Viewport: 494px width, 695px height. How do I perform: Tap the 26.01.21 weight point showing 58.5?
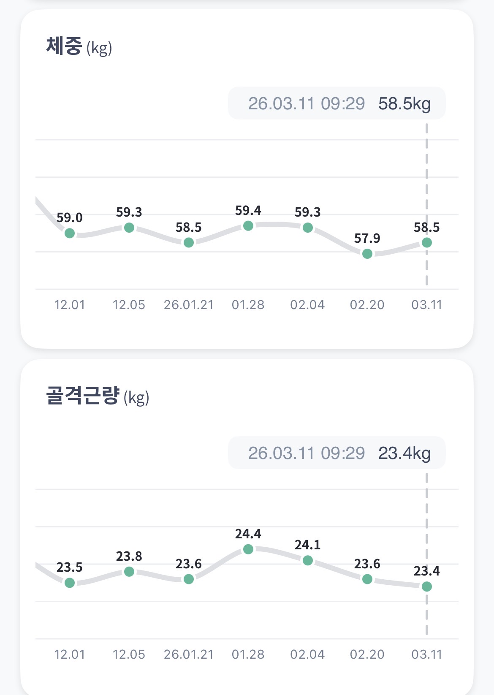coord(189,242)
